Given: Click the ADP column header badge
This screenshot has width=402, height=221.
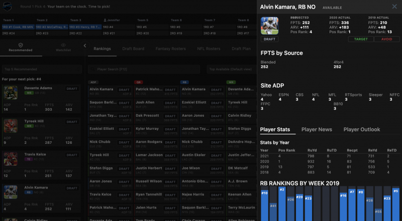Looking at the screenshot, I should [x=93, y=82].
